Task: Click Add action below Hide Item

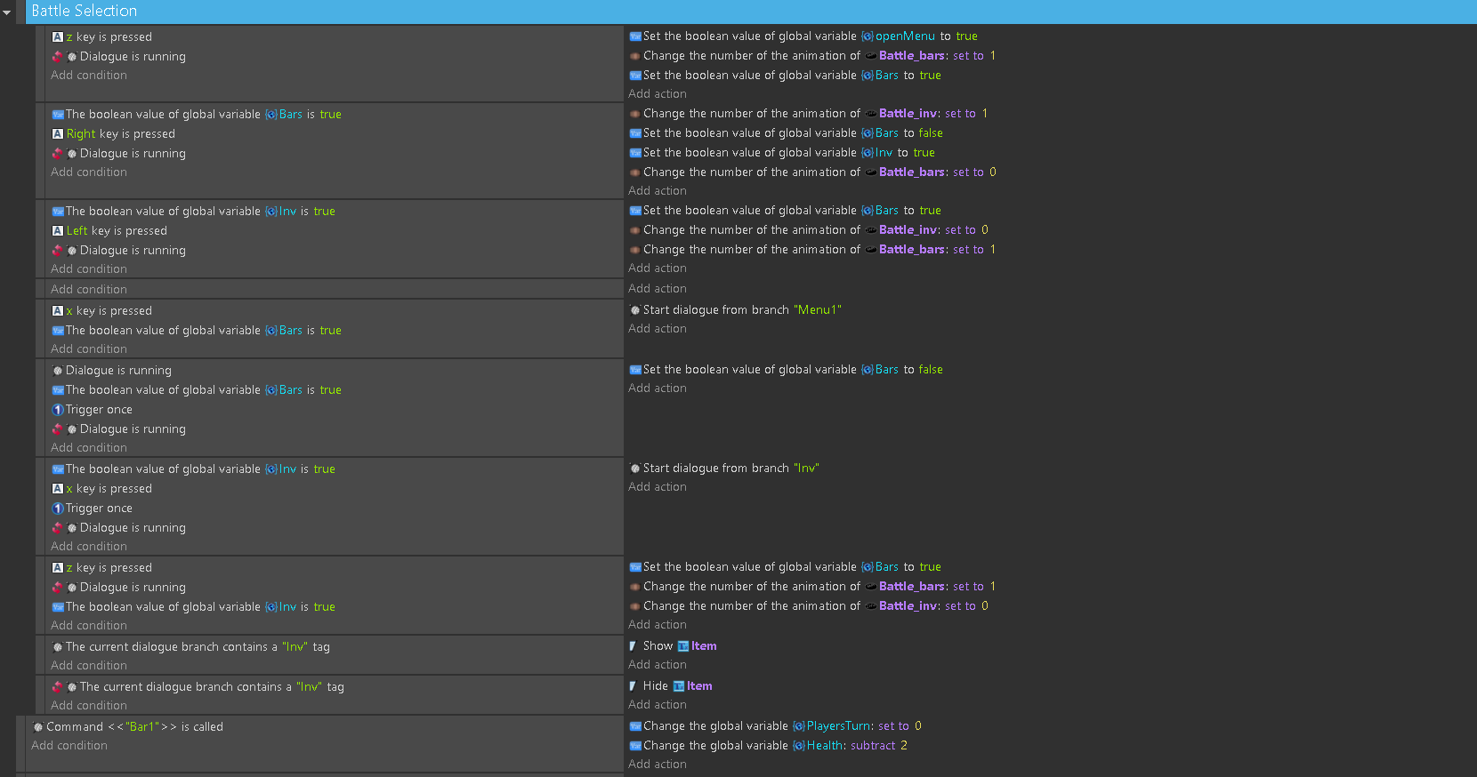Action: (x=658, y=705)
